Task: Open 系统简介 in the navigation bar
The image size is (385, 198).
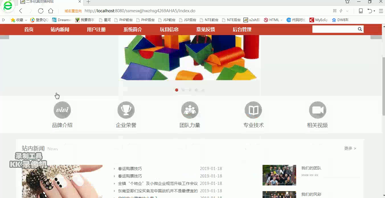Action: (133, 29)
